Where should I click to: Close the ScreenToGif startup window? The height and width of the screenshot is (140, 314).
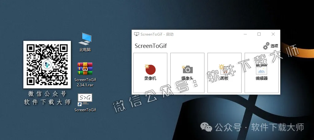pos(273,34)
